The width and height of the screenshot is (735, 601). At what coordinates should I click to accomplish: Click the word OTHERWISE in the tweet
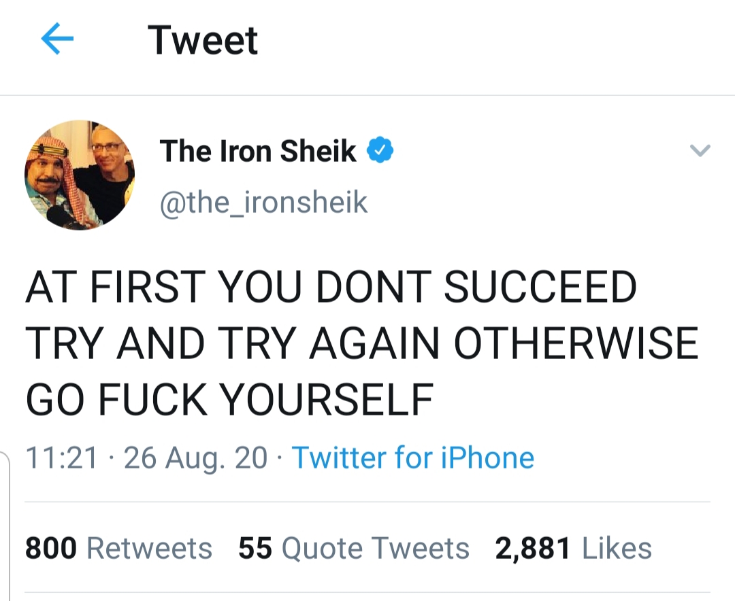(576, 343)
